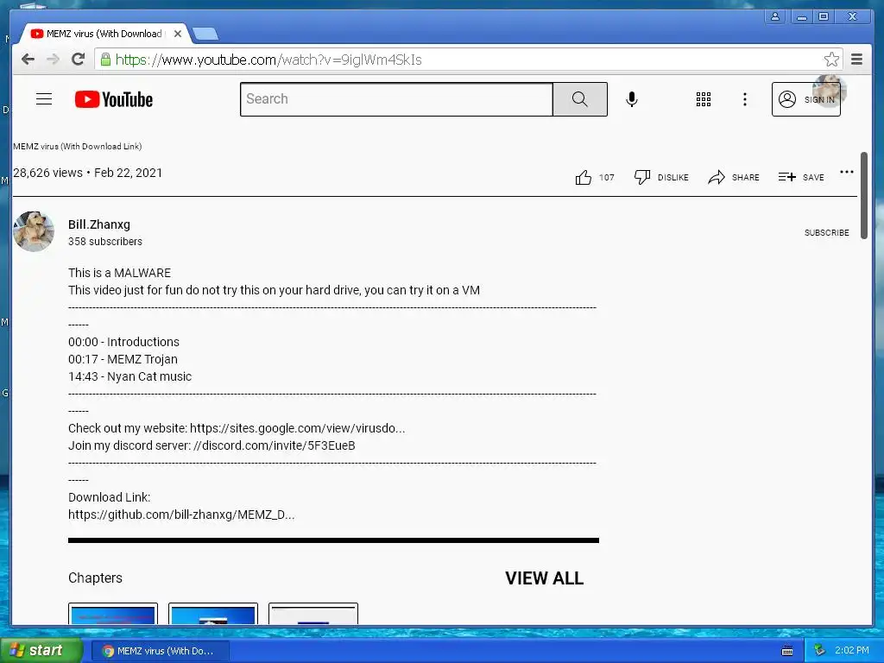Click the on-screen keyboard tray icon

click(787, 651)
